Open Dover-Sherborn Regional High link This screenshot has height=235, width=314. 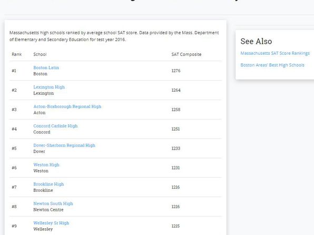click(64, 145)
